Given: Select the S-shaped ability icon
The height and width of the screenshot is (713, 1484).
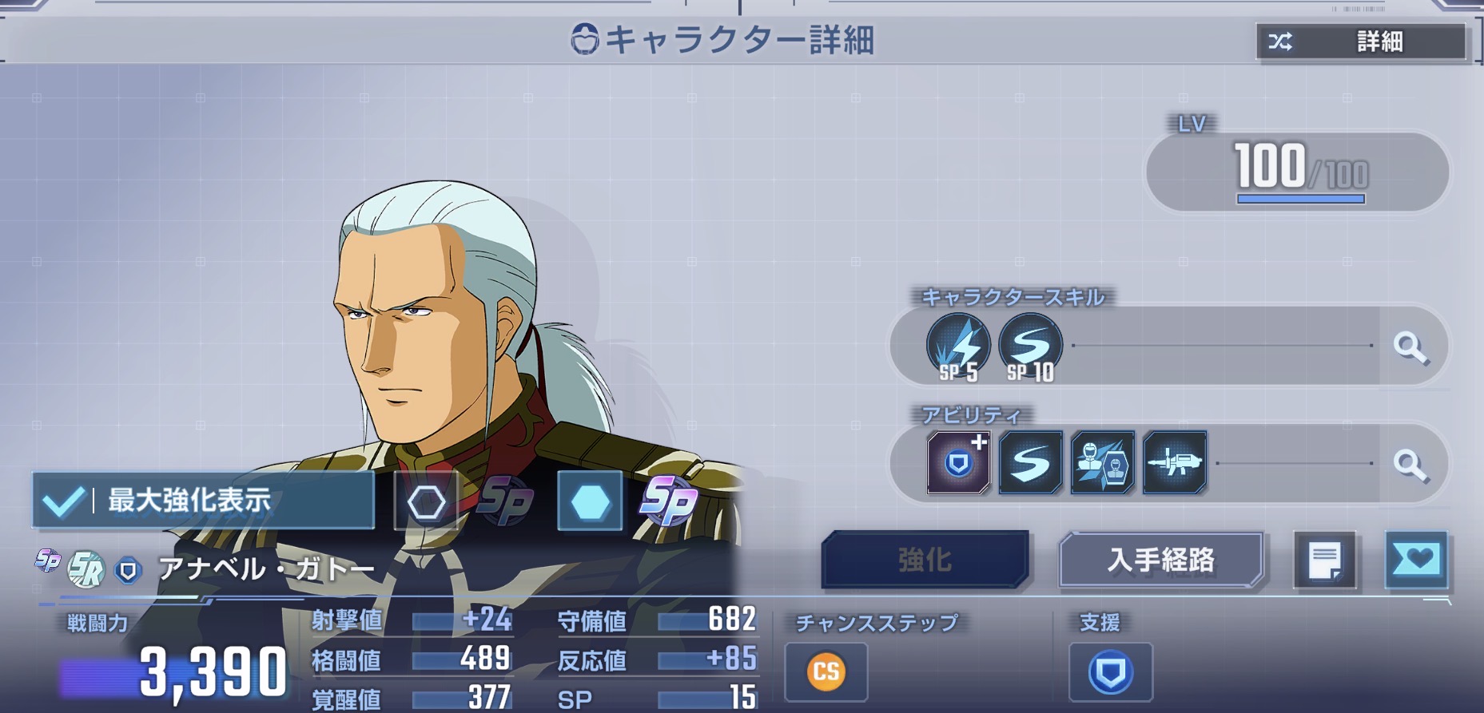Looking at the screenshot, I should pos(1030,462).
